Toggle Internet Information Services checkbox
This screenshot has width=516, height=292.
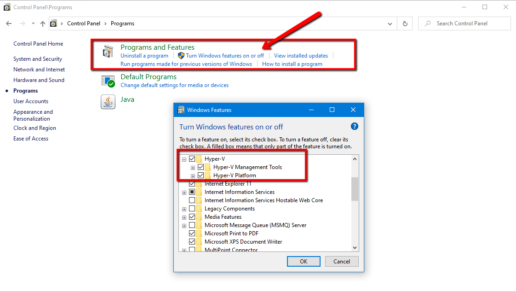pos(192,192)
